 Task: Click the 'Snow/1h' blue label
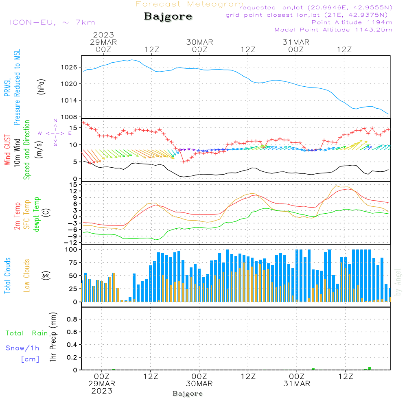point(22,348)
